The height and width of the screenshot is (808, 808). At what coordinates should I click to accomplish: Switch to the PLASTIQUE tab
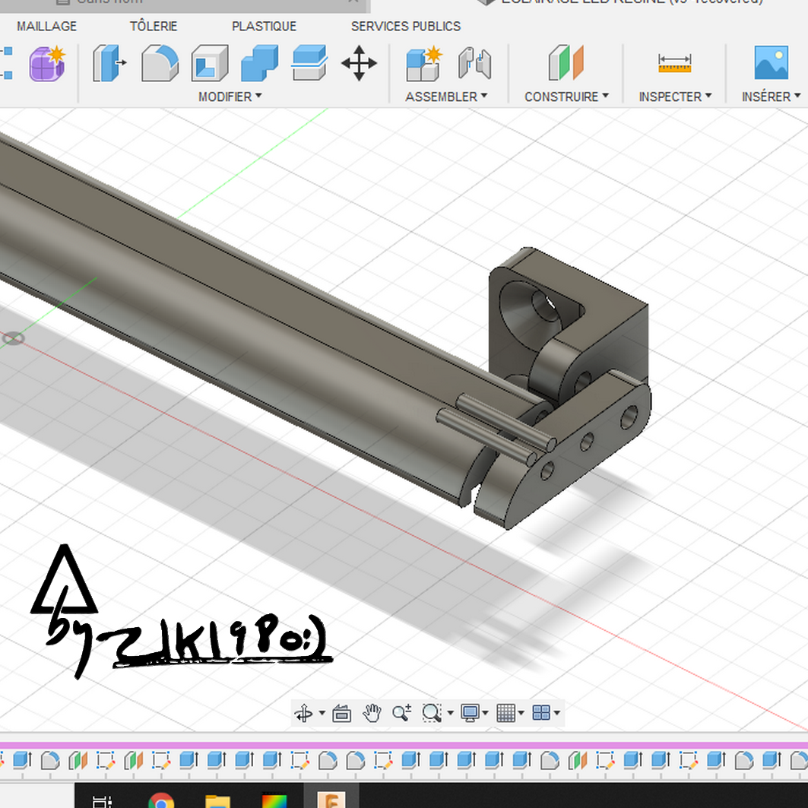(x=265, y=27)
